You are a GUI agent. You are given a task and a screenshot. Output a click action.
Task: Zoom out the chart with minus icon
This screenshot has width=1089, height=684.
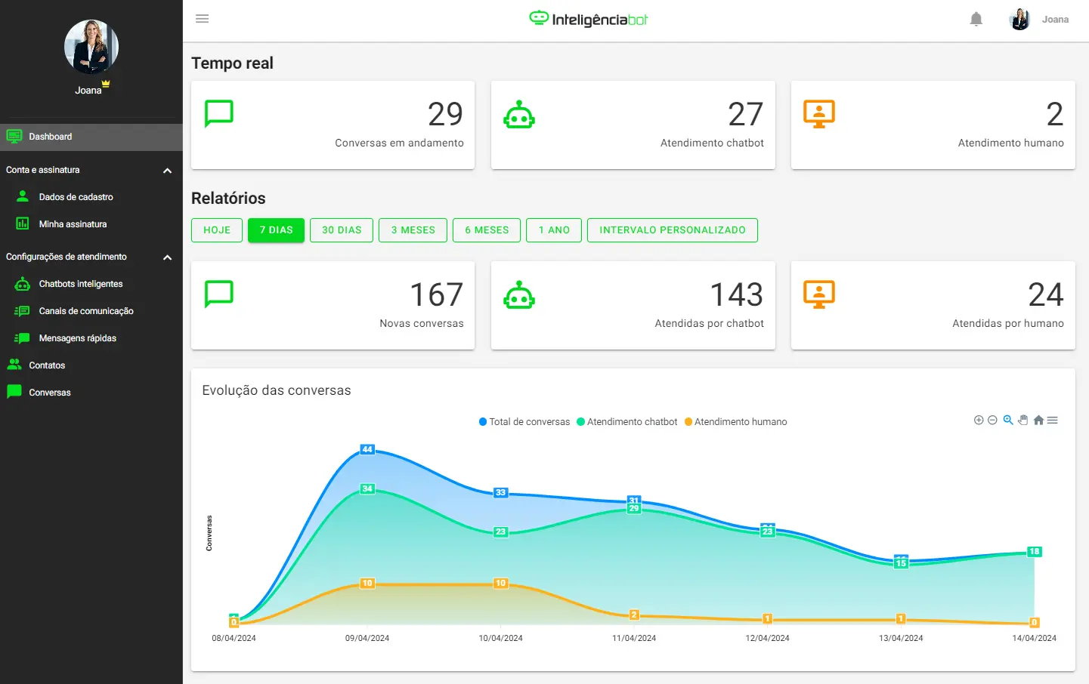click(993, 421)
